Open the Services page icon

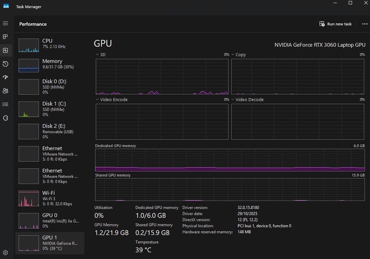[x=5, y=118]
